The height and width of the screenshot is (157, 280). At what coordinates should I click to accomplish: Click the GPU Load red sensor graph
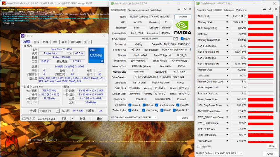pos(260,76)
